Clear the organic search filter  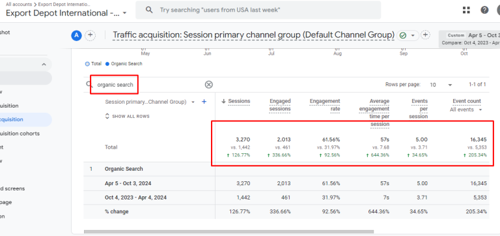(208, 85)
